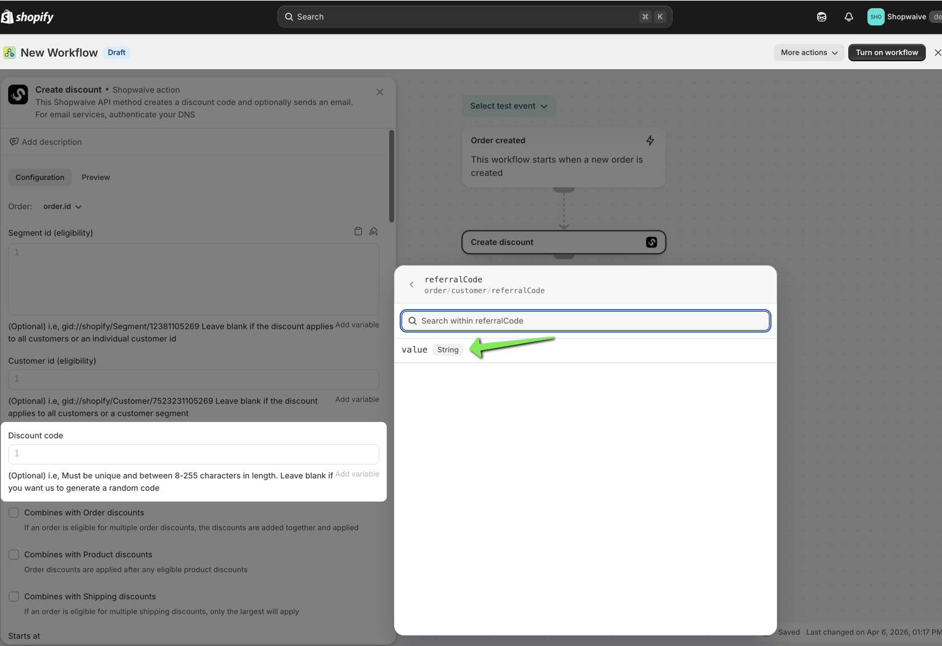Expand the order.id dropdown
The width and height of the screenshot is (942, 646).
(x=62, y=207)
